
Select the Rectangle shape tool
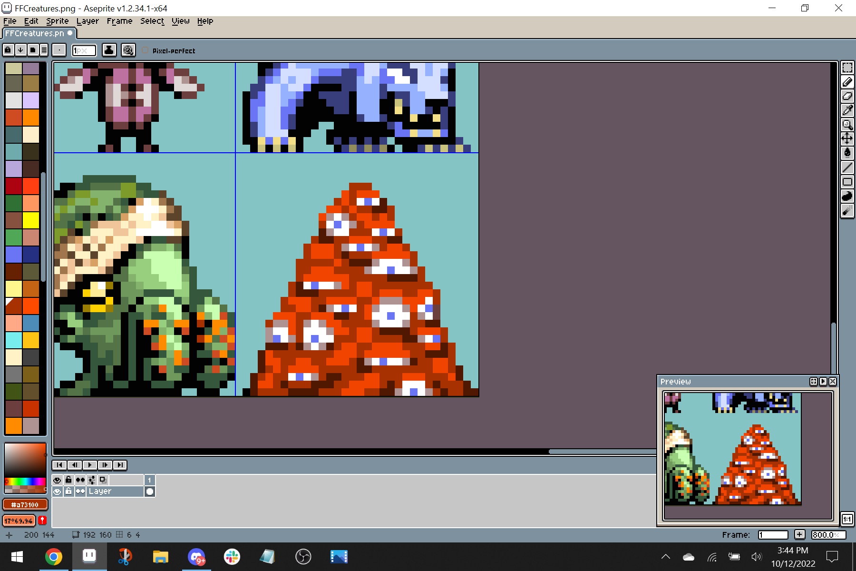(x=847, y=182)
